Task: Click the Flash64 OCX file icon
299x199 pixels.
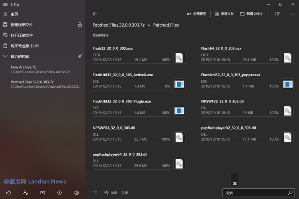Action: (x=288, y=58)
